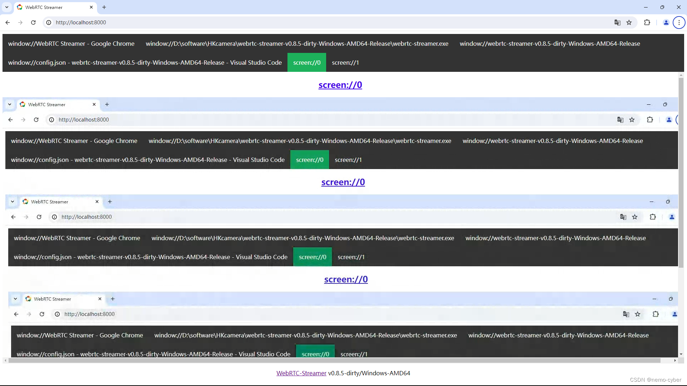The width and height of the screenshot is (687, 386).
Task: Open the tab dropdown chevron in the third nested browser
Action: coord(15,299)
